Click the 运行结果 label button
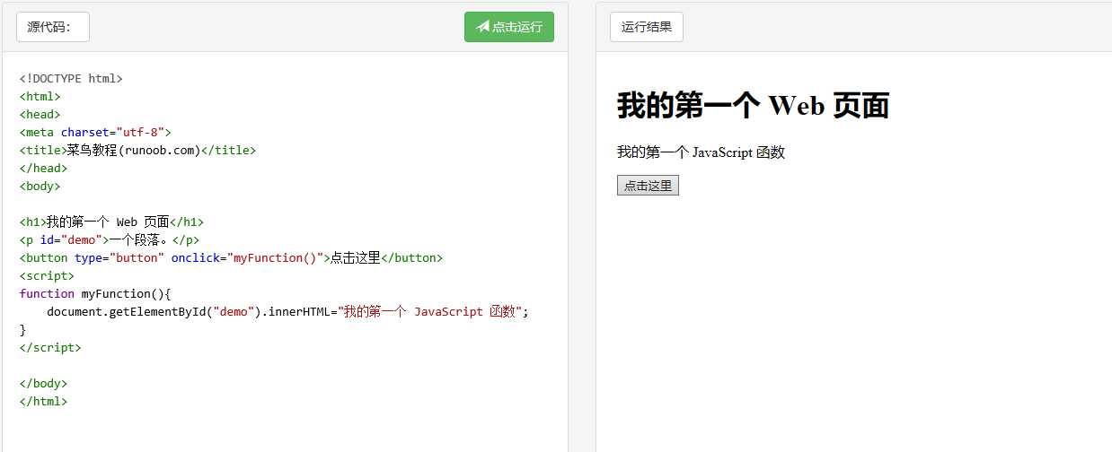Viewport: 1112px width, 452px height. (x=647, y=27)
